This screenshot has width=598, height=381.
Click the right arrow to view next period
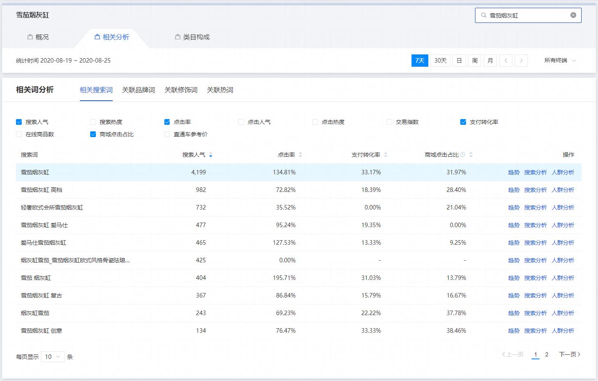521,60
